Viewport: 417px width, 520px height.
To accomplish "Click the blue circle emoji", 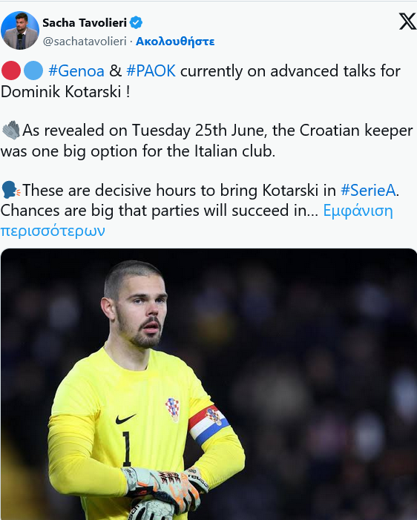I will pyautogui.click(x=33, y=70).
